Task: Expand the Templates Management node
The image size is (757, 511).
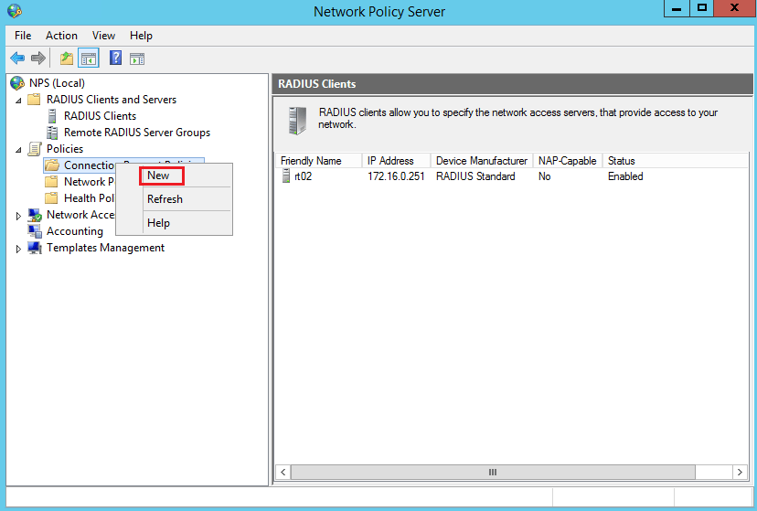Action: click(x=18, y=249)
